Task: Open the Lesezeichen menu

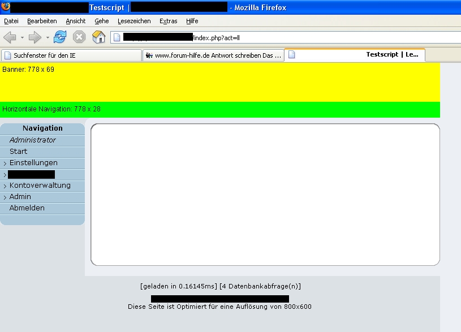Action: (134, 21)
